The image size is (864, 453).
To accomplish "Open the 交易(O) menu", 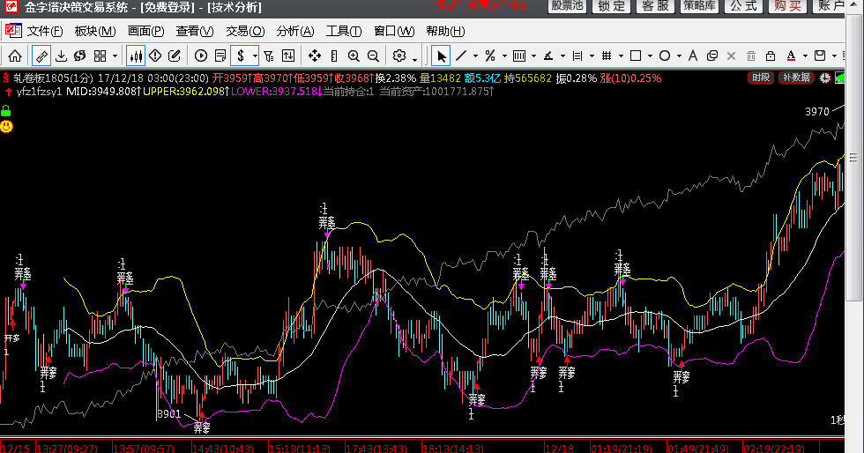I will click(244, 32).
